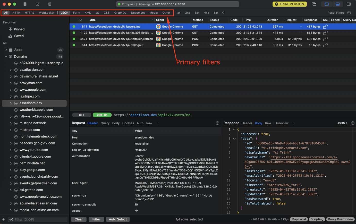
Task: Click the Scripting status button
Action: point(317,219)
